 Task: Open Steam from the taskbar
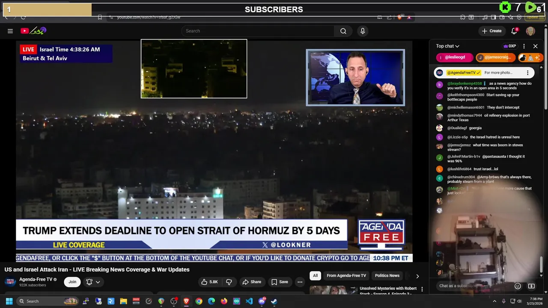tap(274, 301)
